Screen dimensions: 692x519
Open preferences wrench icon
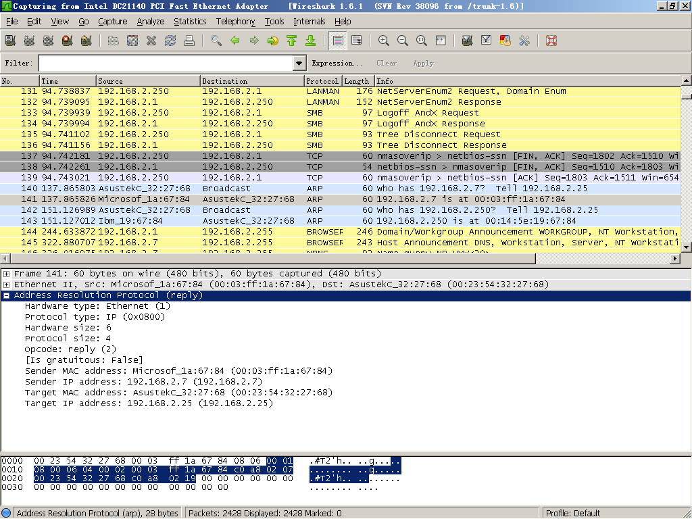click(524, 41)
